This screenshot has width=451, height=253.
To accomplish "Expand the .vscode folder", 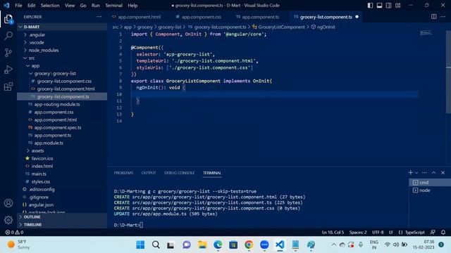I will (x=62, y=42).
